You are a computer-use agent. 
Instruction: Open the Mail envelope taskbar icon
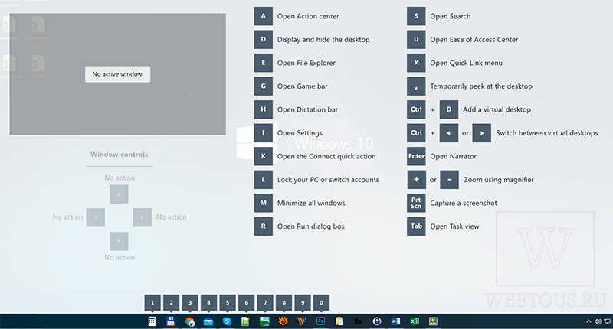coord(208,321)
